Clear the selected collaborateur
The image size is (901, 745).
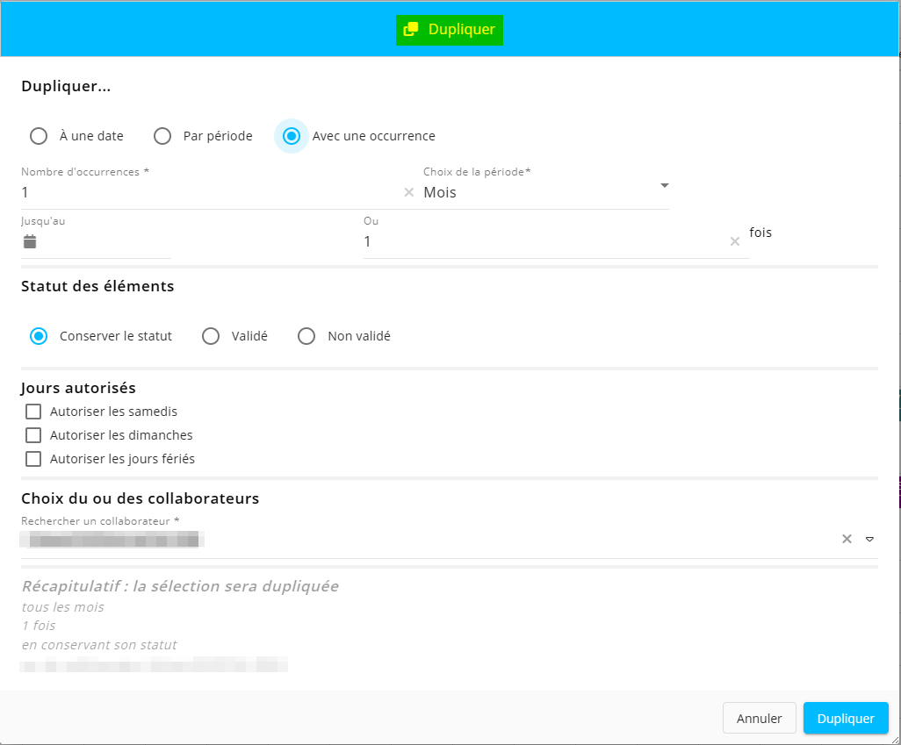coord(847,540)
